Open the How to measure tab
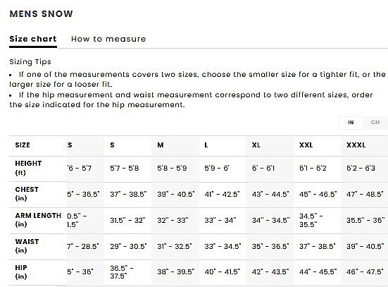The height and width of the screenshot is (287, 388). coord(108,39)
